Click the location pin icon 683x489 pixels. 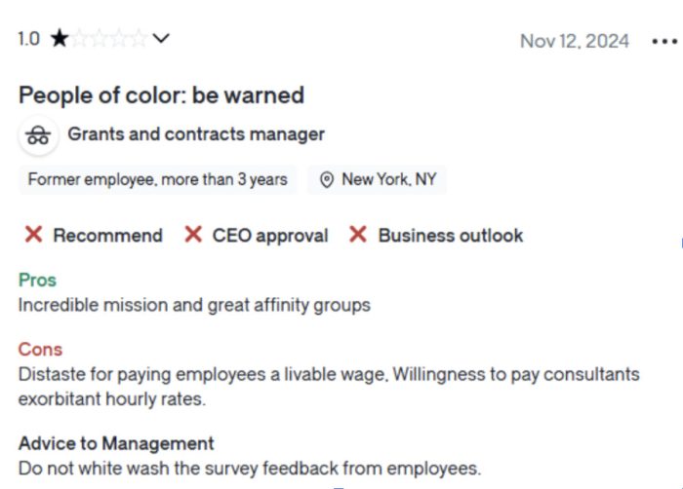[x=326, y=179]
